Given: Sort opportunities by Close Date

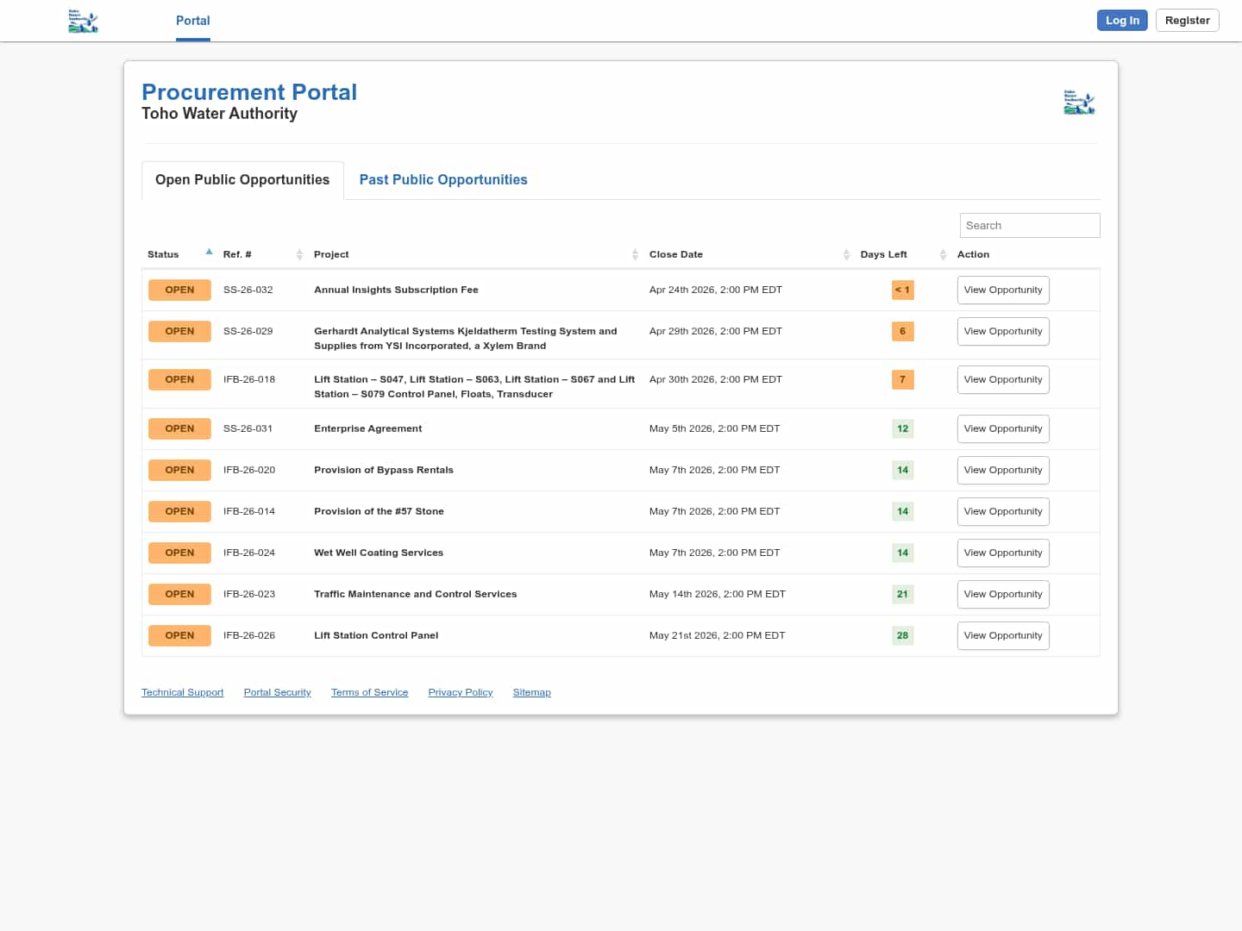Looking at the screenshot, I should pyautogui.click(x=846, y=254).
